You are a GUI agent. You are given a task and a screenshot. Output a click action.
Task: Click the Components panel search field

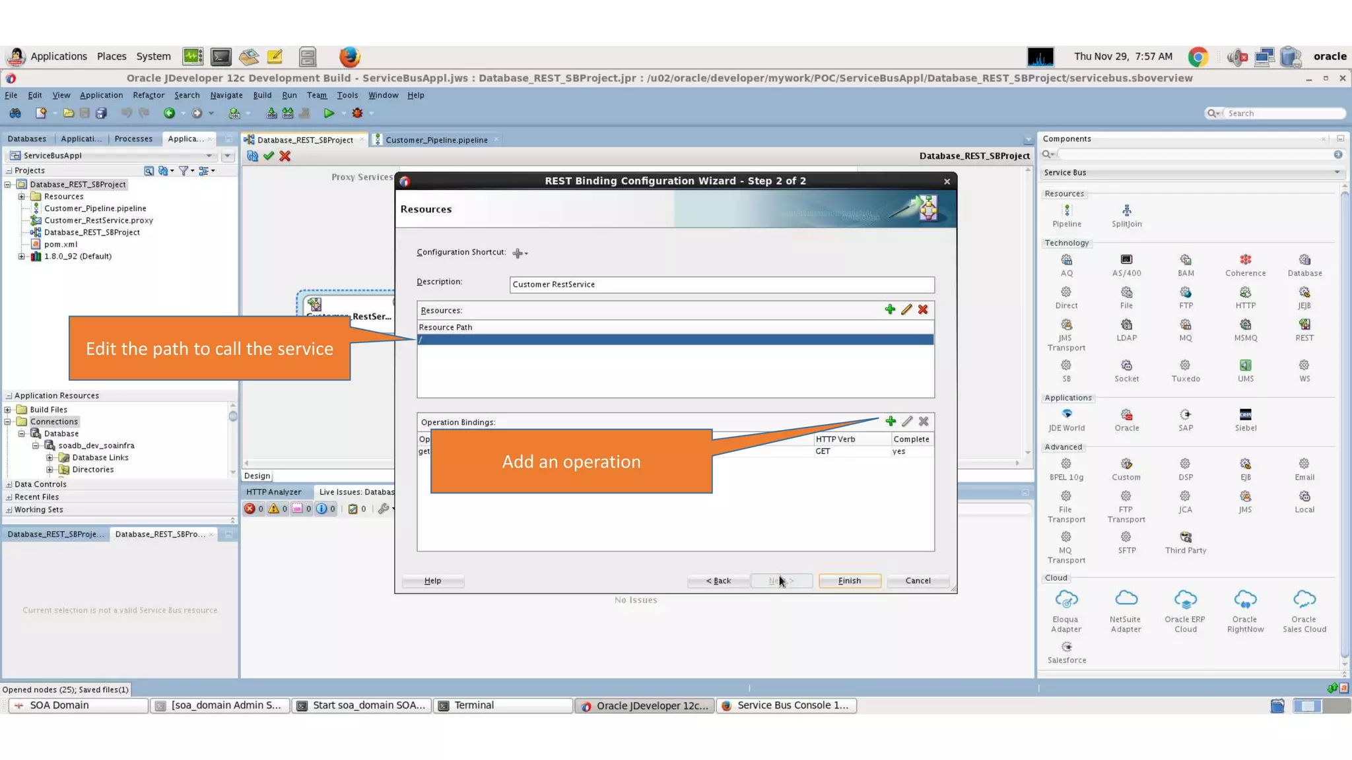pos(1195,154)
